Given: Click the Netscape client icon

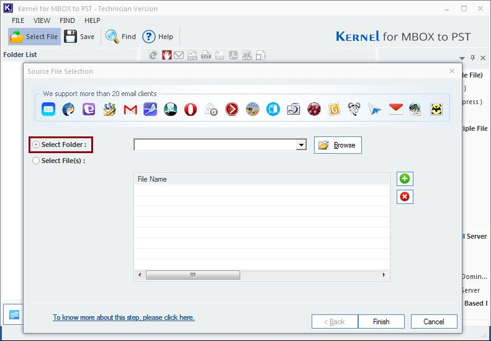Looking at the screenshot, I should click(x=170, y=110).
